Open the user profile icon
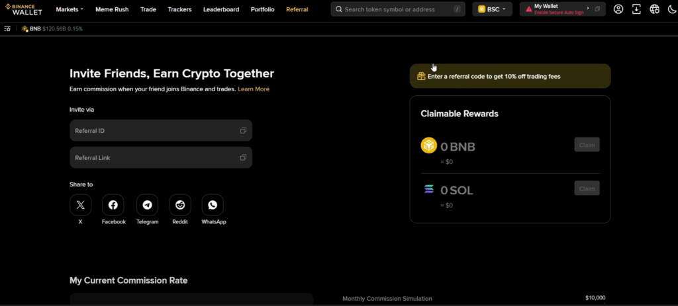 click(618, 9)
